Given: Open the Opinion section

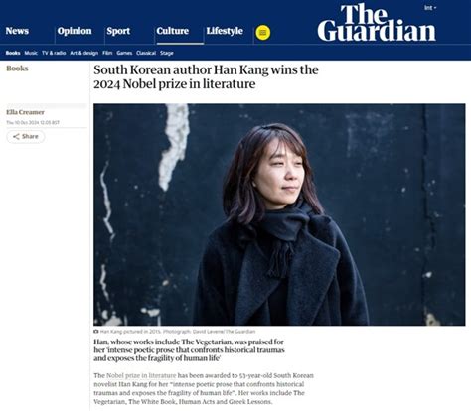Looking at the screenshot, I should [x=75, y=31].
